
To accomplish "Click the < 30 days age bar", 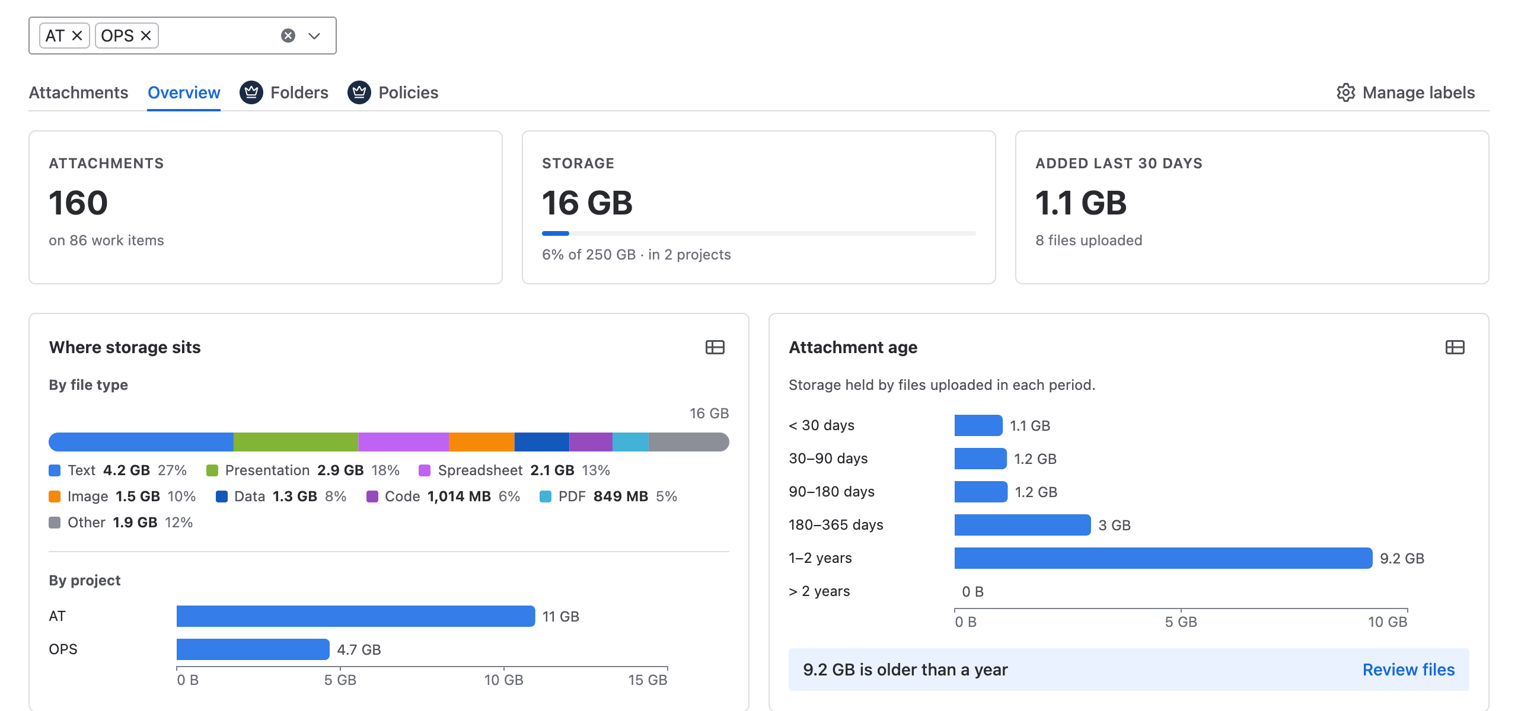I will click(x=978, y=425).
